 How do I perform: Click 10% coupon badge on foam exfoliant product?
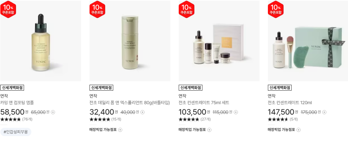coord(98,9)
